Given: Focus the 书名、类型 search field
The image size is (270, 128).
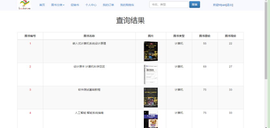Looking at the screenshot, I should point(169,5).
